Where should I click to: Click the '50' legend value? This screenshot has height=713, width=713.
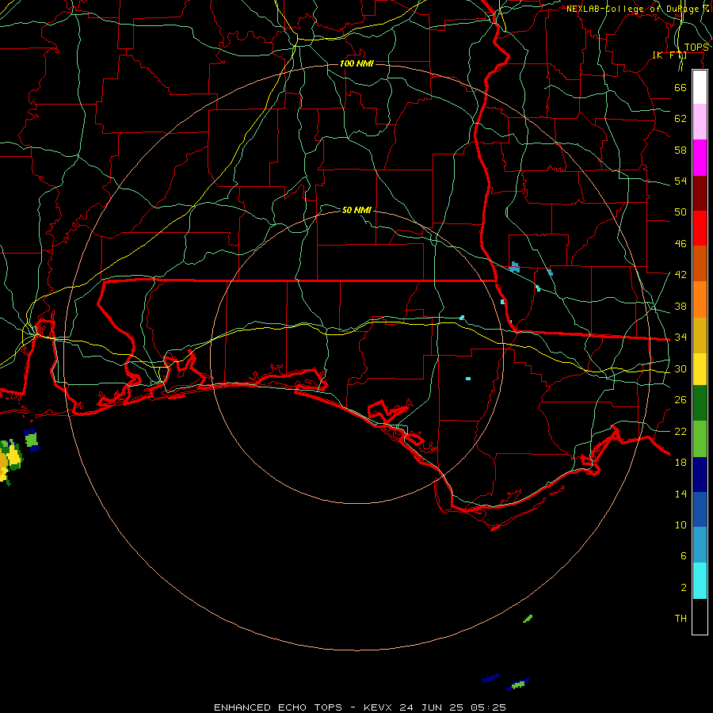681,212
